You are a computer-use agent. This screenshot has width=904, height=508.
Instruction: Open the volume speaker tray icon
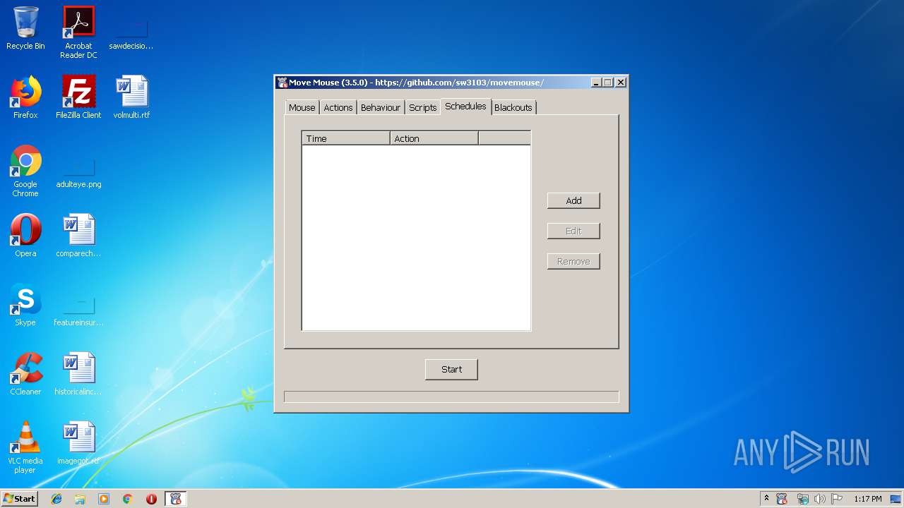[819, 499]
